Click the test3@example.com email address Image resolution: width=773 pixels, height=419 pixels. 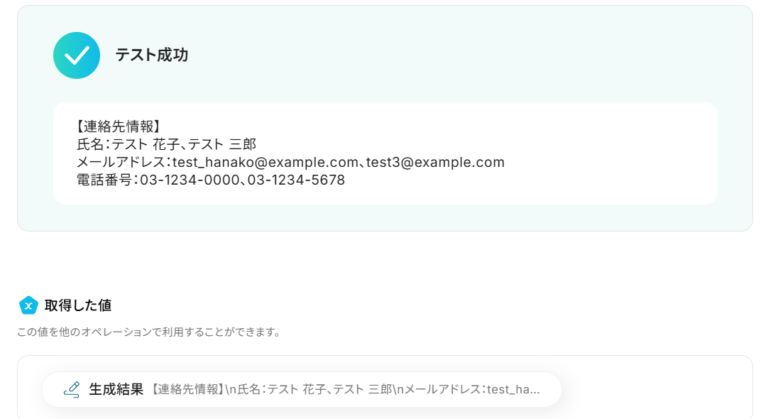pyautogui.click(x=435, y=163)
